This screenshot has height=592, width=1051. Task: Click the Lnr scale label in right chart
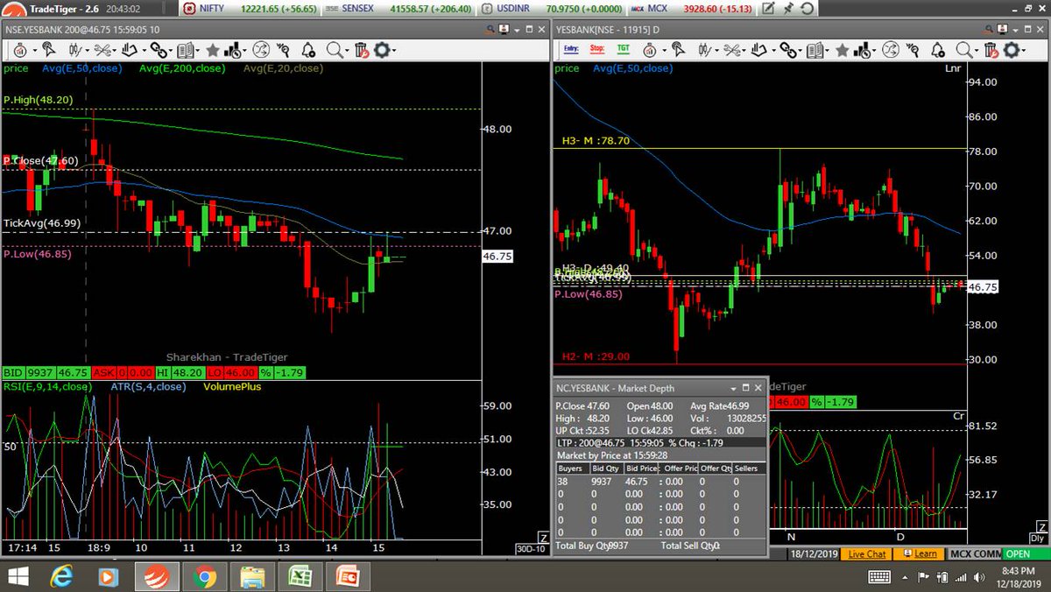point(954,68)
